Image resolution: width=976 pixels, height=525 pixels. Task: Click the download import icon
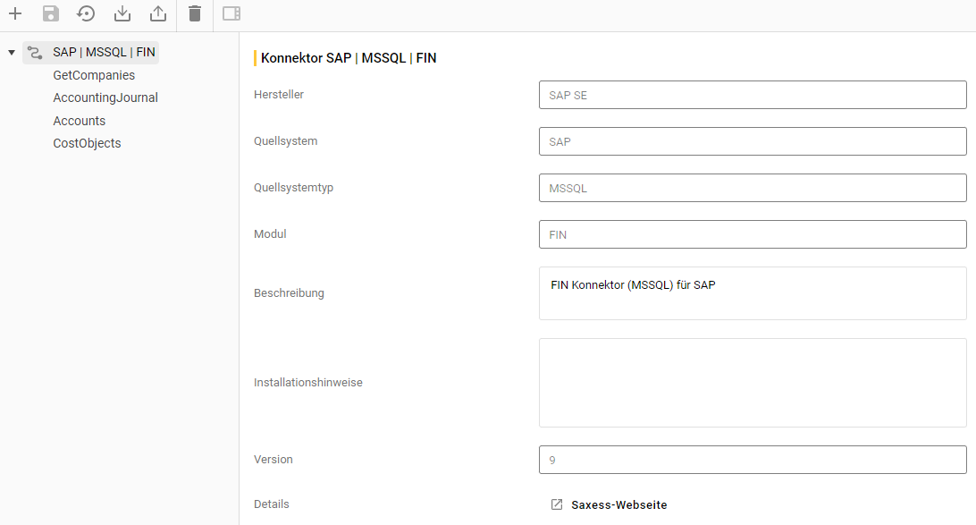(122, 13)
